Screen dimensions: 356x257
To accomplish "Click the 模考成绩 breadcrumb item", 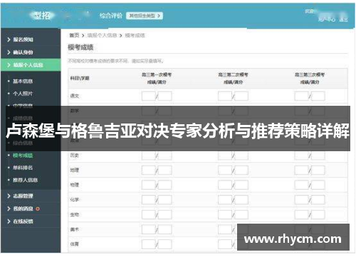I will tap(135, 35).
